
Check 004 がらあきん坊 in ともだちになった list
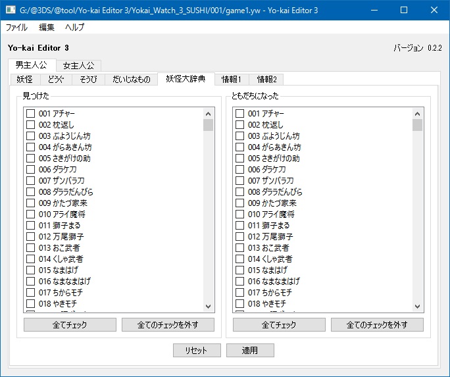point(239,147)
